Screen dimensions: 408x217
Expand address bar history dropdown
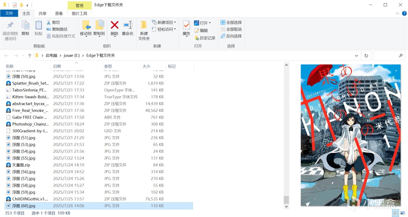click(x=356, y=55)
